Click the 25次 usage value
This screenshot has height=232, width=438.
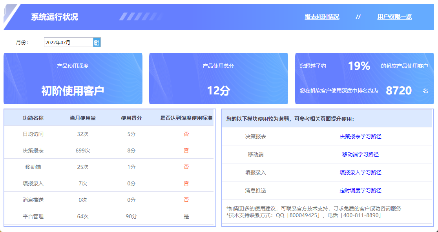pyautogui.click(x=83, y=167)
